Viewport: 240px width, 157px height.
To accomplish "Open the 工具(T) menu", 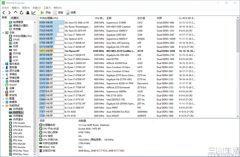I will [x=47, y=8].
